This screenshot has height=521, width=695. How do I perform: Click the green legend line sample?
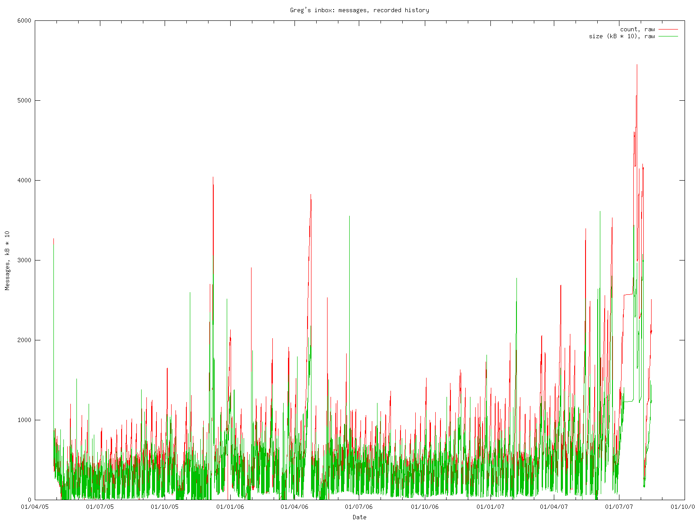click(x=668, y=36)
